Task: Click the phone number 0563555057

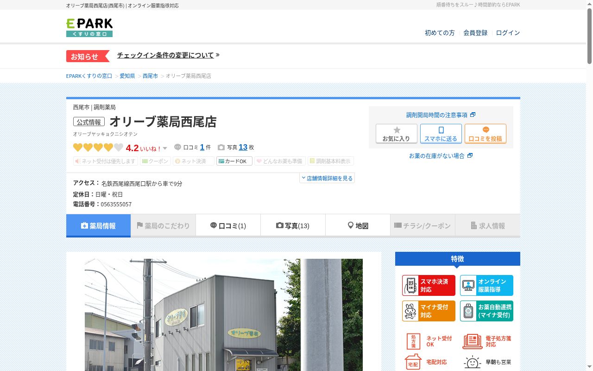Action: [116, 205]
